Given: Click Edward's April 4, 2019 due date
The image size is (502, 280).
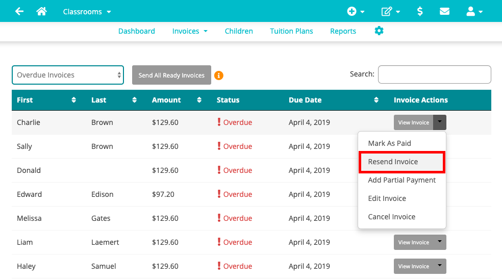Looking at the screenshot, I should click(309, 194).
